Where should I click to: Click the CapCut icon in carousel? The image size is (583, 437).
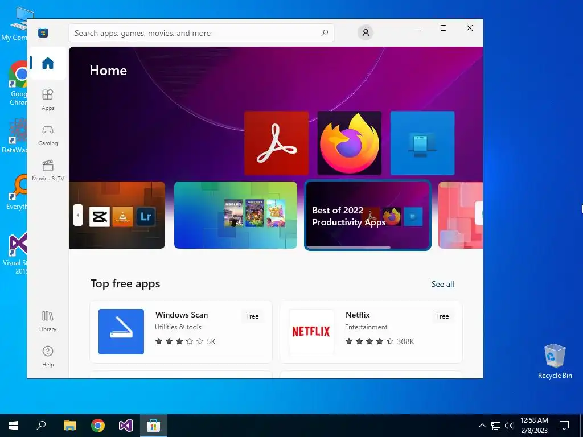(x=100, y=216)
